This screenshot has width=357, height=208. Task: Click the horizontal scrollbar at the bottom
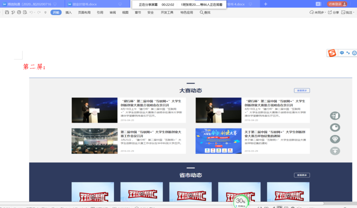[x=162, y=204]
